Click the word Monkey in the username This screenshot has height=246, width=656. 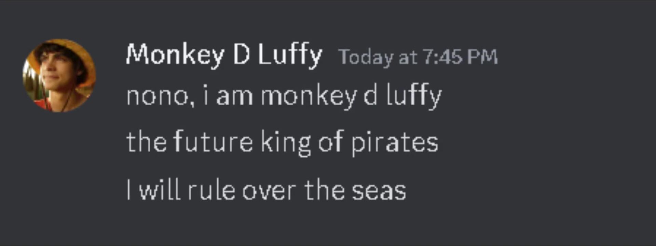(175, 55)
